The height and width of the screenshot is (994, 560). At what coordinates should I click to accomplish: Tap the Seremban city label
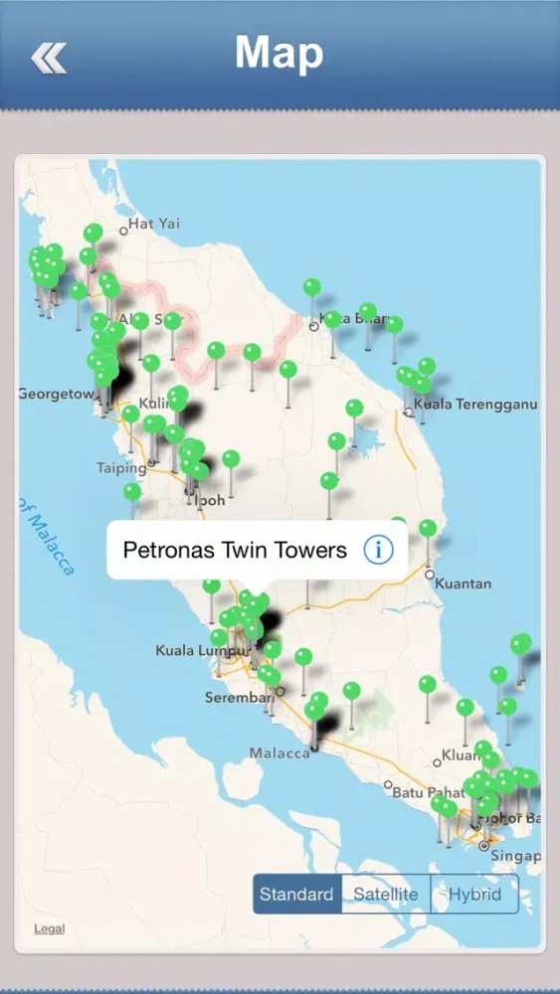coord(239,698)
